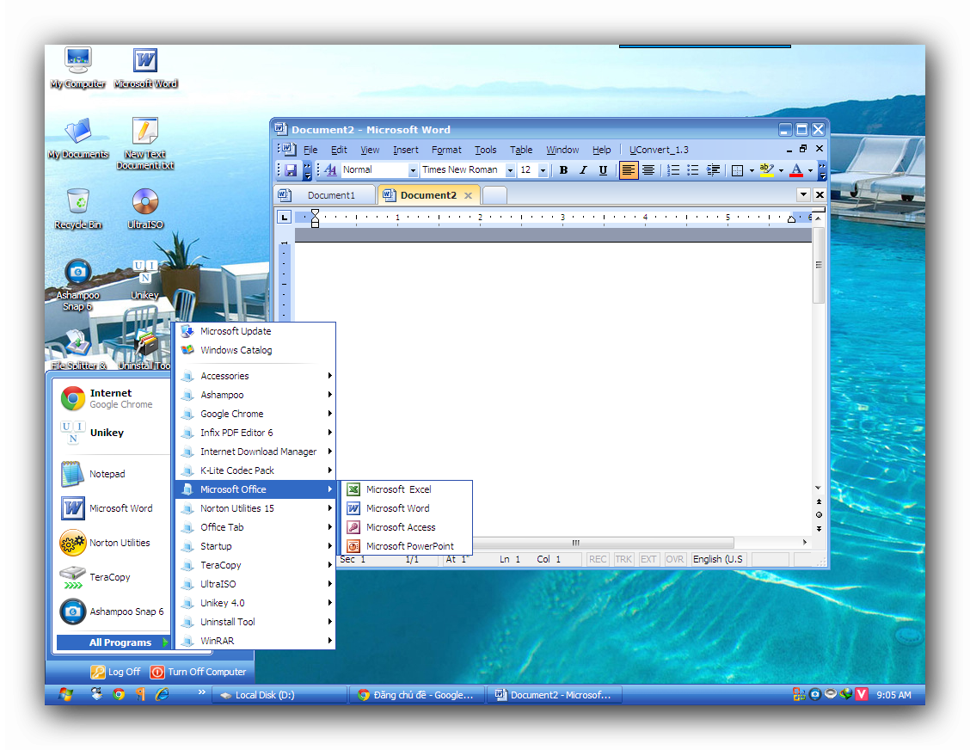Open My Computer desktop icon
The image size is (970, 750).
pos(78,67)
